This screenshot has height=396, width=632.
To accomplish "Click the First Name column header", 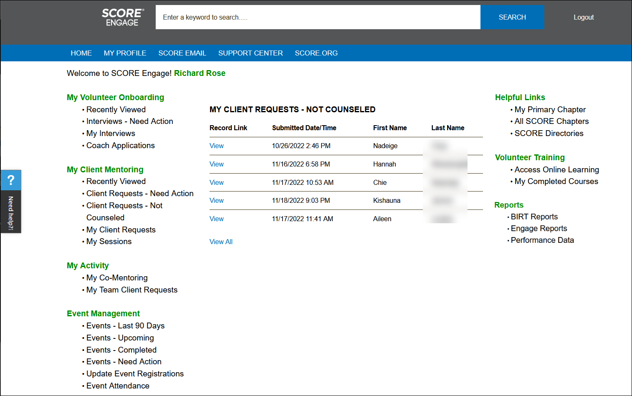I will [390, 128].
